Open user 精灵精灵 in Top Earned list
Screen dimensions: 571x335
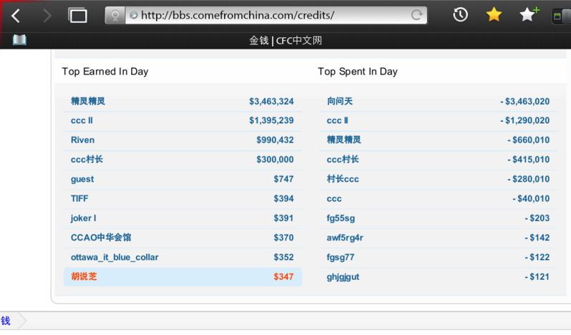pyautogui.click(x=88, y=102)
